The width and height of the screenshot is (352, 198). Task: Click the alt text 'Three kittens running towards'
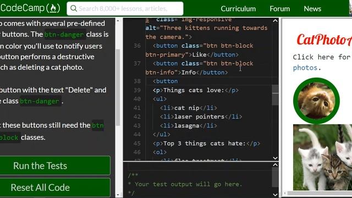tap(215, 28)
